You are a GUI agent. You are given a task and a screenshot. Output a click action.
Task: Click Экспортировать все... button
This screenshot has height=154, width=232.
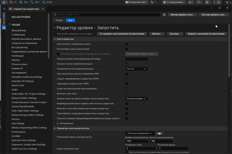(x=214, y=15)
